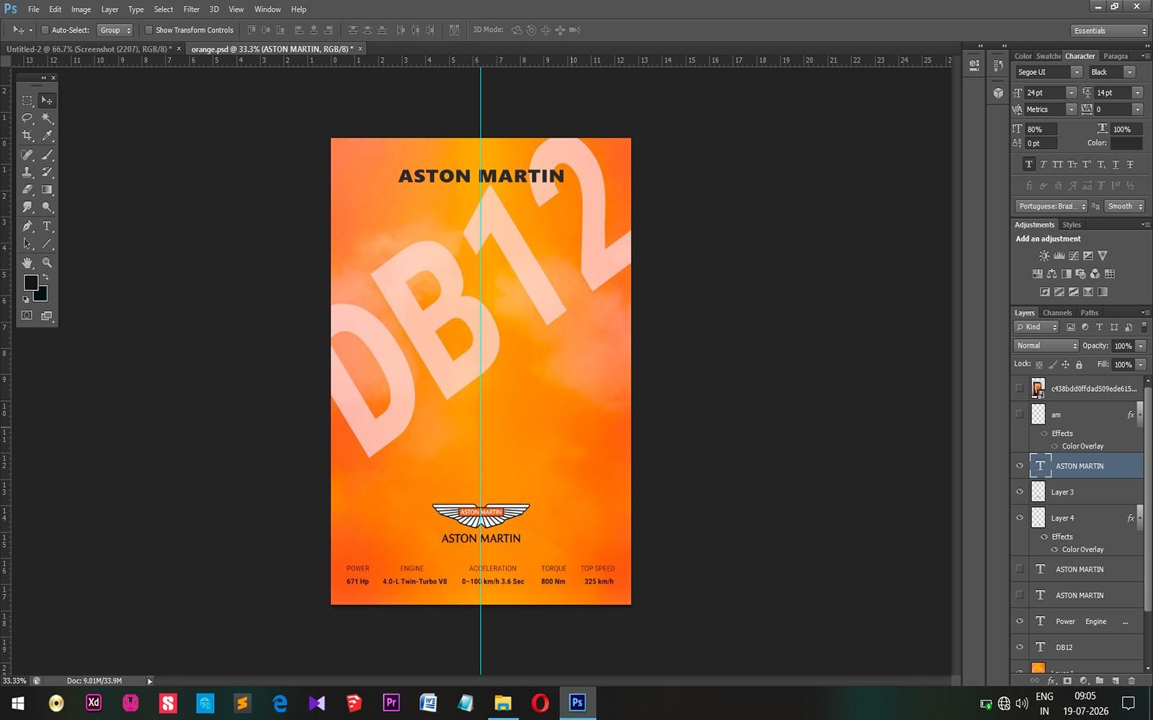Select the Pen tool

pyautogui.click(x=27, y=226)
